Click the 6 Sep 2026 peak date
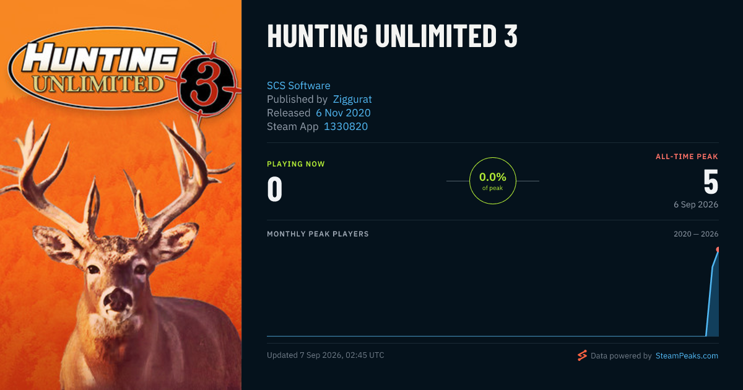 tap(696, 204)
